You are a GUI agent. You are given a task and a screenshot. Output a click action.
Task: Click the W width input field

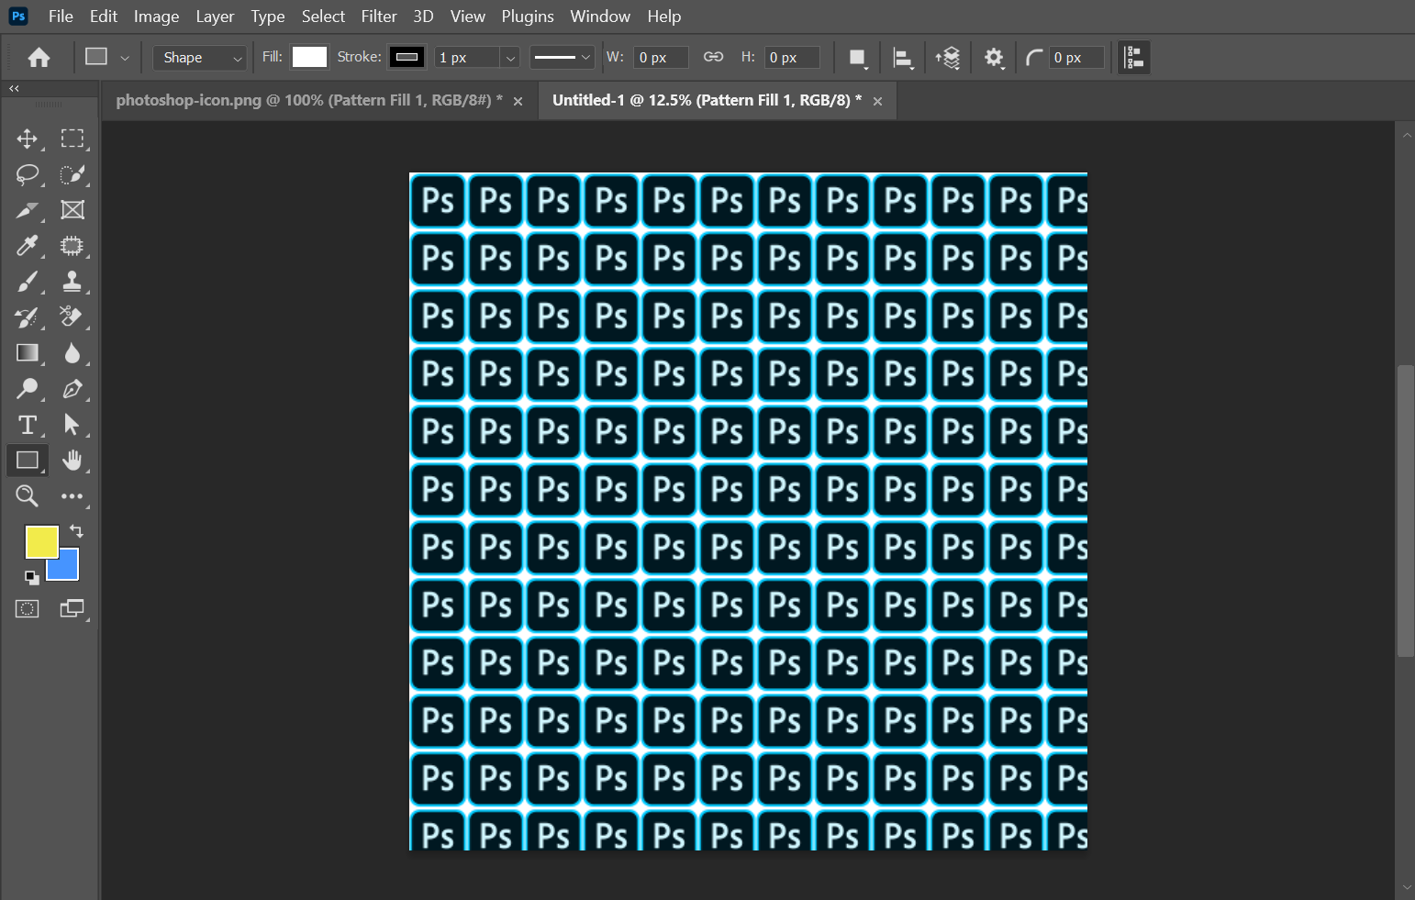click(x=660, y=58)
